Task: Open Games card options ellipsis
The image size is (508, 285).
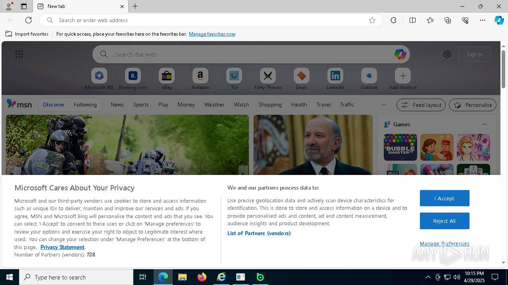Action: click(484, 124)
